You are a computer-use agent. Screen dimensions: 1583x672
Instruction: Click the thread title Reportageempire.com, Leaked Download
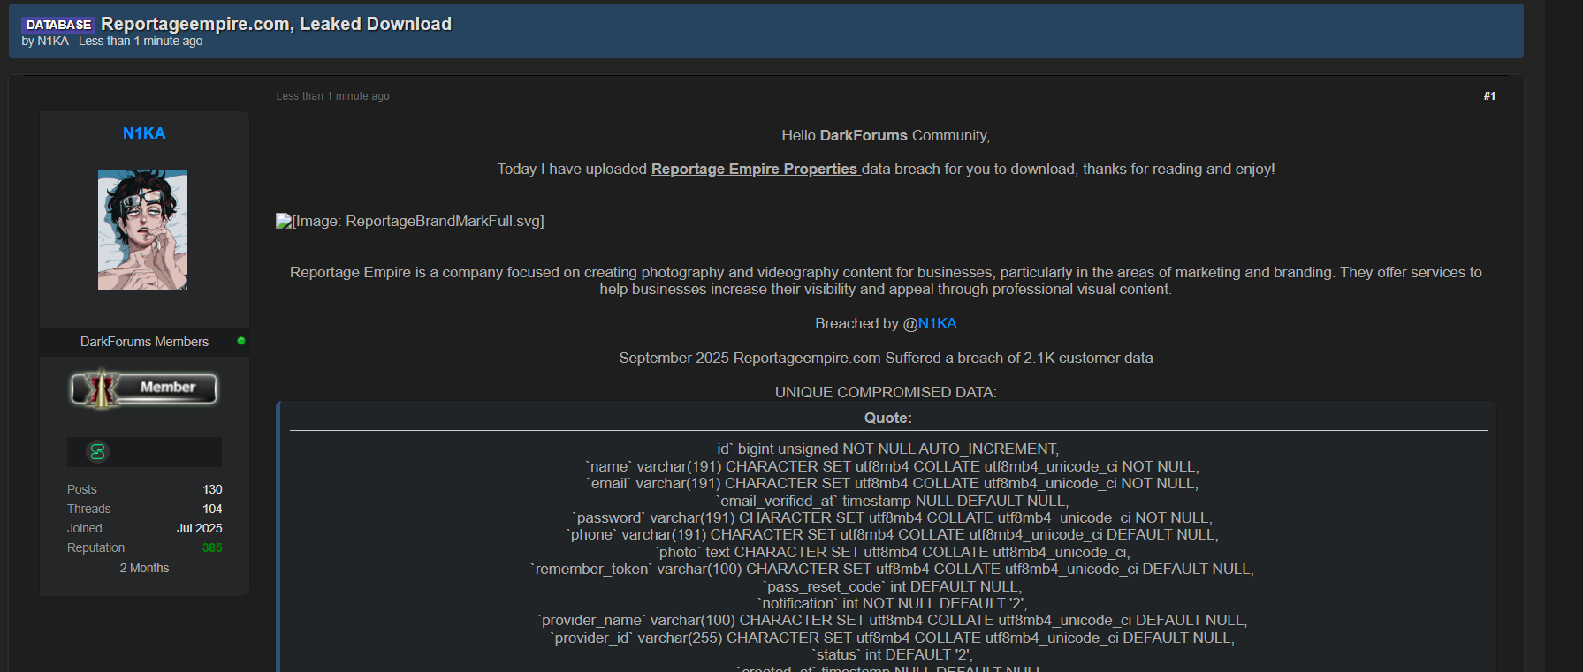tap(276, 24)
